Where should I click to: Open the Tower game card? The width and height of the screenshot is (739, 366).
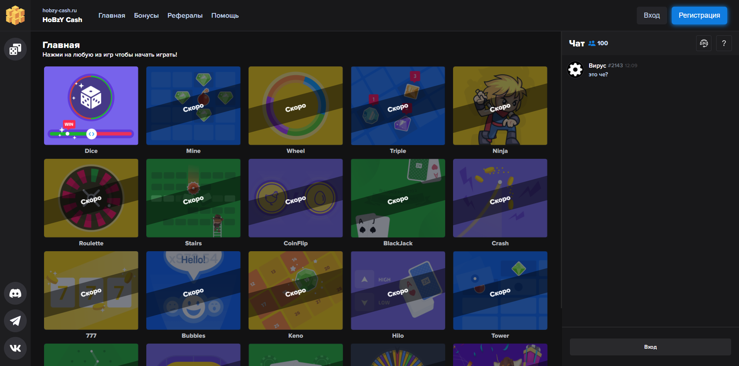[500, 291]
